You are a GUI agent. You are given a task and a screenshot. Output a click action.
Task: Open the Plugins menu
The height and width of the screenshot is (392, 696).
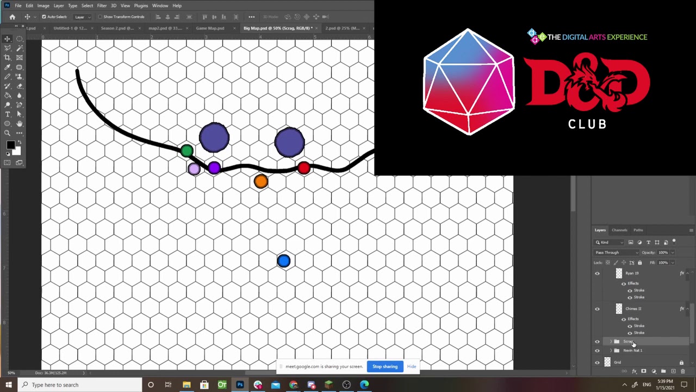pyautogui.click(x=141, y=5)
